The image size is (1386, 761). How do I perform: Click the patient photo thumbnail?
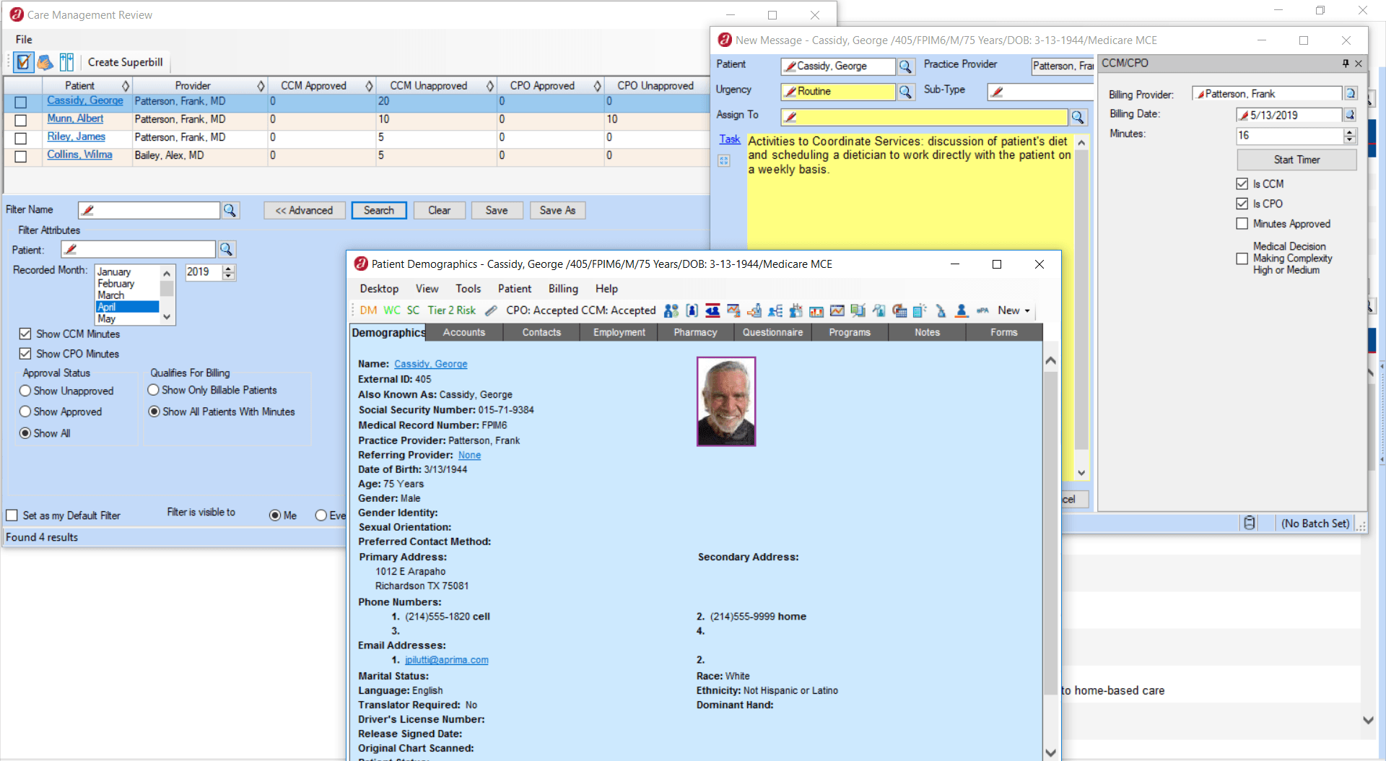coord(726,401)
